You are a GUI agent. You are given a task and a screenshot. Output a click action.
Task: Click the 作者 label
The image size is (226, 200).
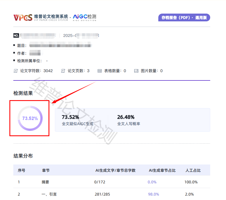coord(22,53)
